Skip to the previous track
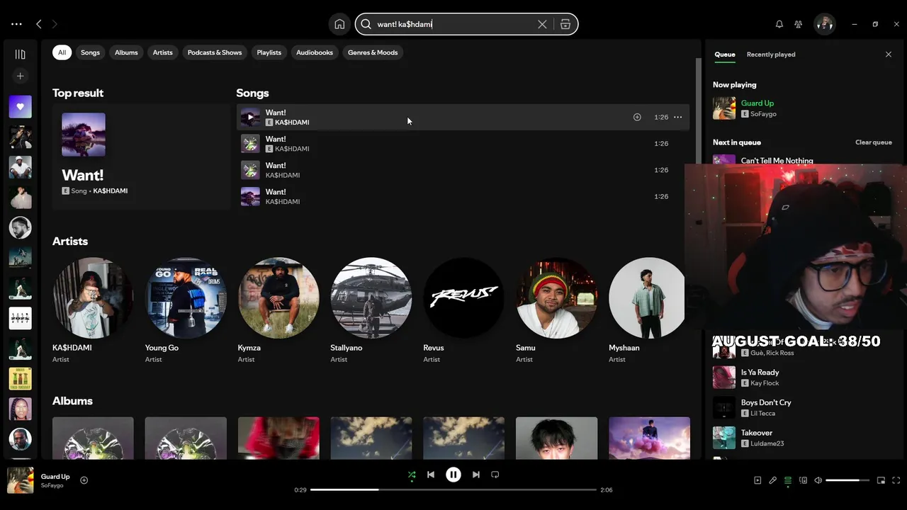Viewport: 907px width, 510px height. [431, 475]
